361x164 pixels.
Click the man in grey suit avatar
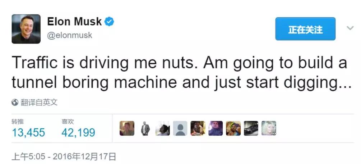pos(145,128)
